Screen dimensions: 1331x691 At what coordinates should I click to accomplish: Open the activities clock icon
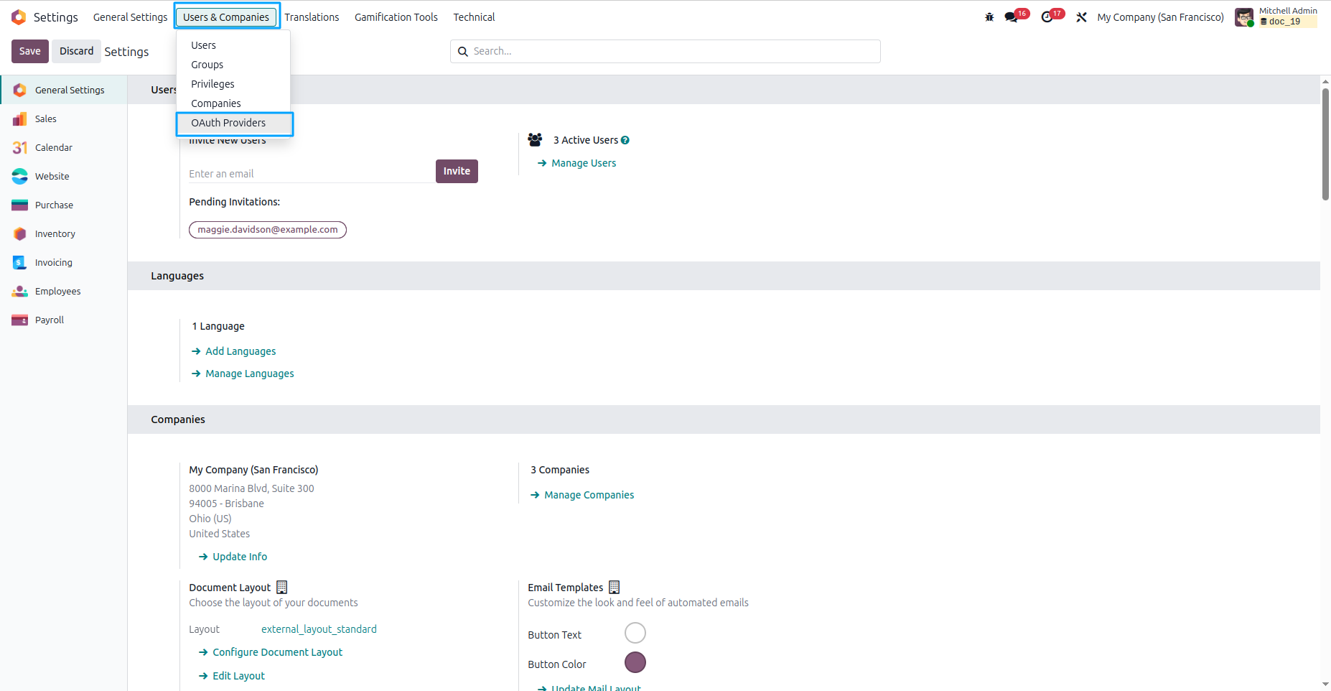pos(1047,17)
